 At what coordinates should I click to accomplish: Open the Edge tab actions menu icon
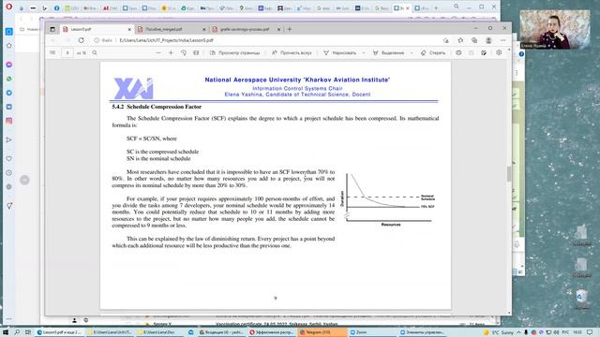52,29
